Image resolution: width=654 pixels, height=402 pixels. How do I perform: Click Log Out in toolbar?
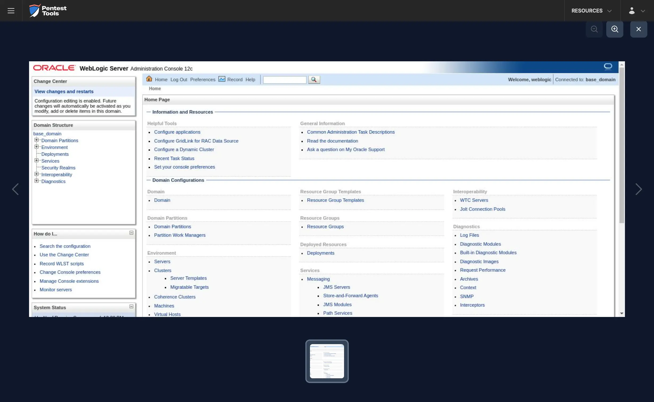point(179,79)
